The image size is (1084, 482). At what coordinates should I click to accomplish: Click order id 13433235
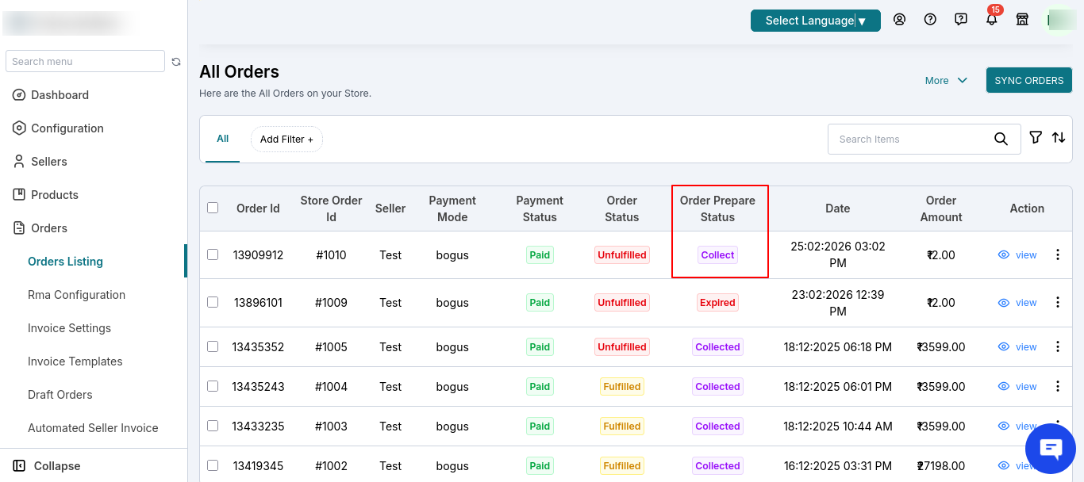click(258, 426)
